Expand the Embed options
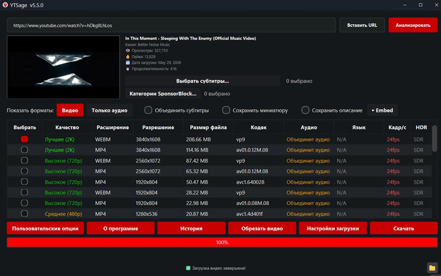This screenshot has width=441, height=276. pos(382,110)
